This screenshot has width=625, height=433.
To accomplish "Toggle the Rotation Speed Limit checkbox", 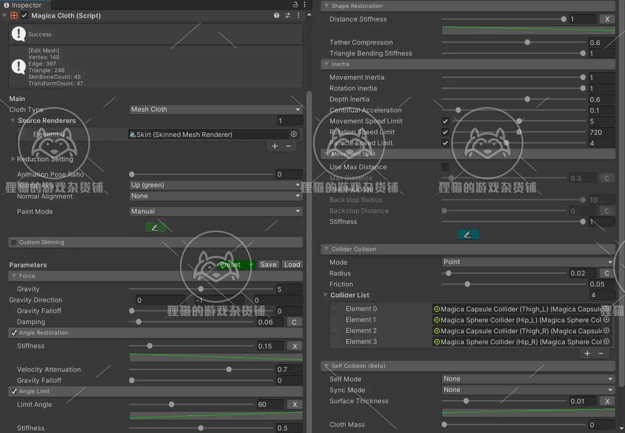I will (x=445, y=132).
